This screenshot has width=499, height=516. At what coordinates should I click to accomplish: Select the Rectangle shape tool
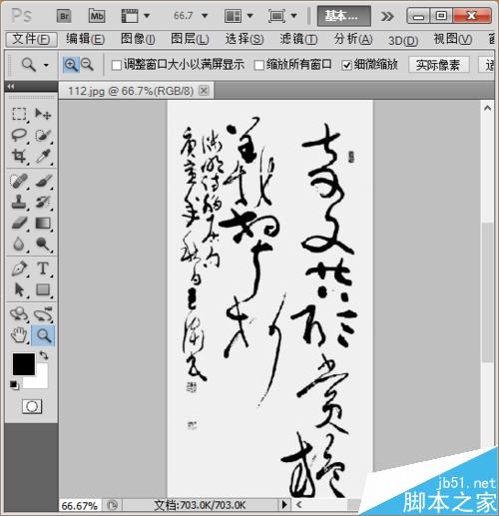tap(43, 289)
